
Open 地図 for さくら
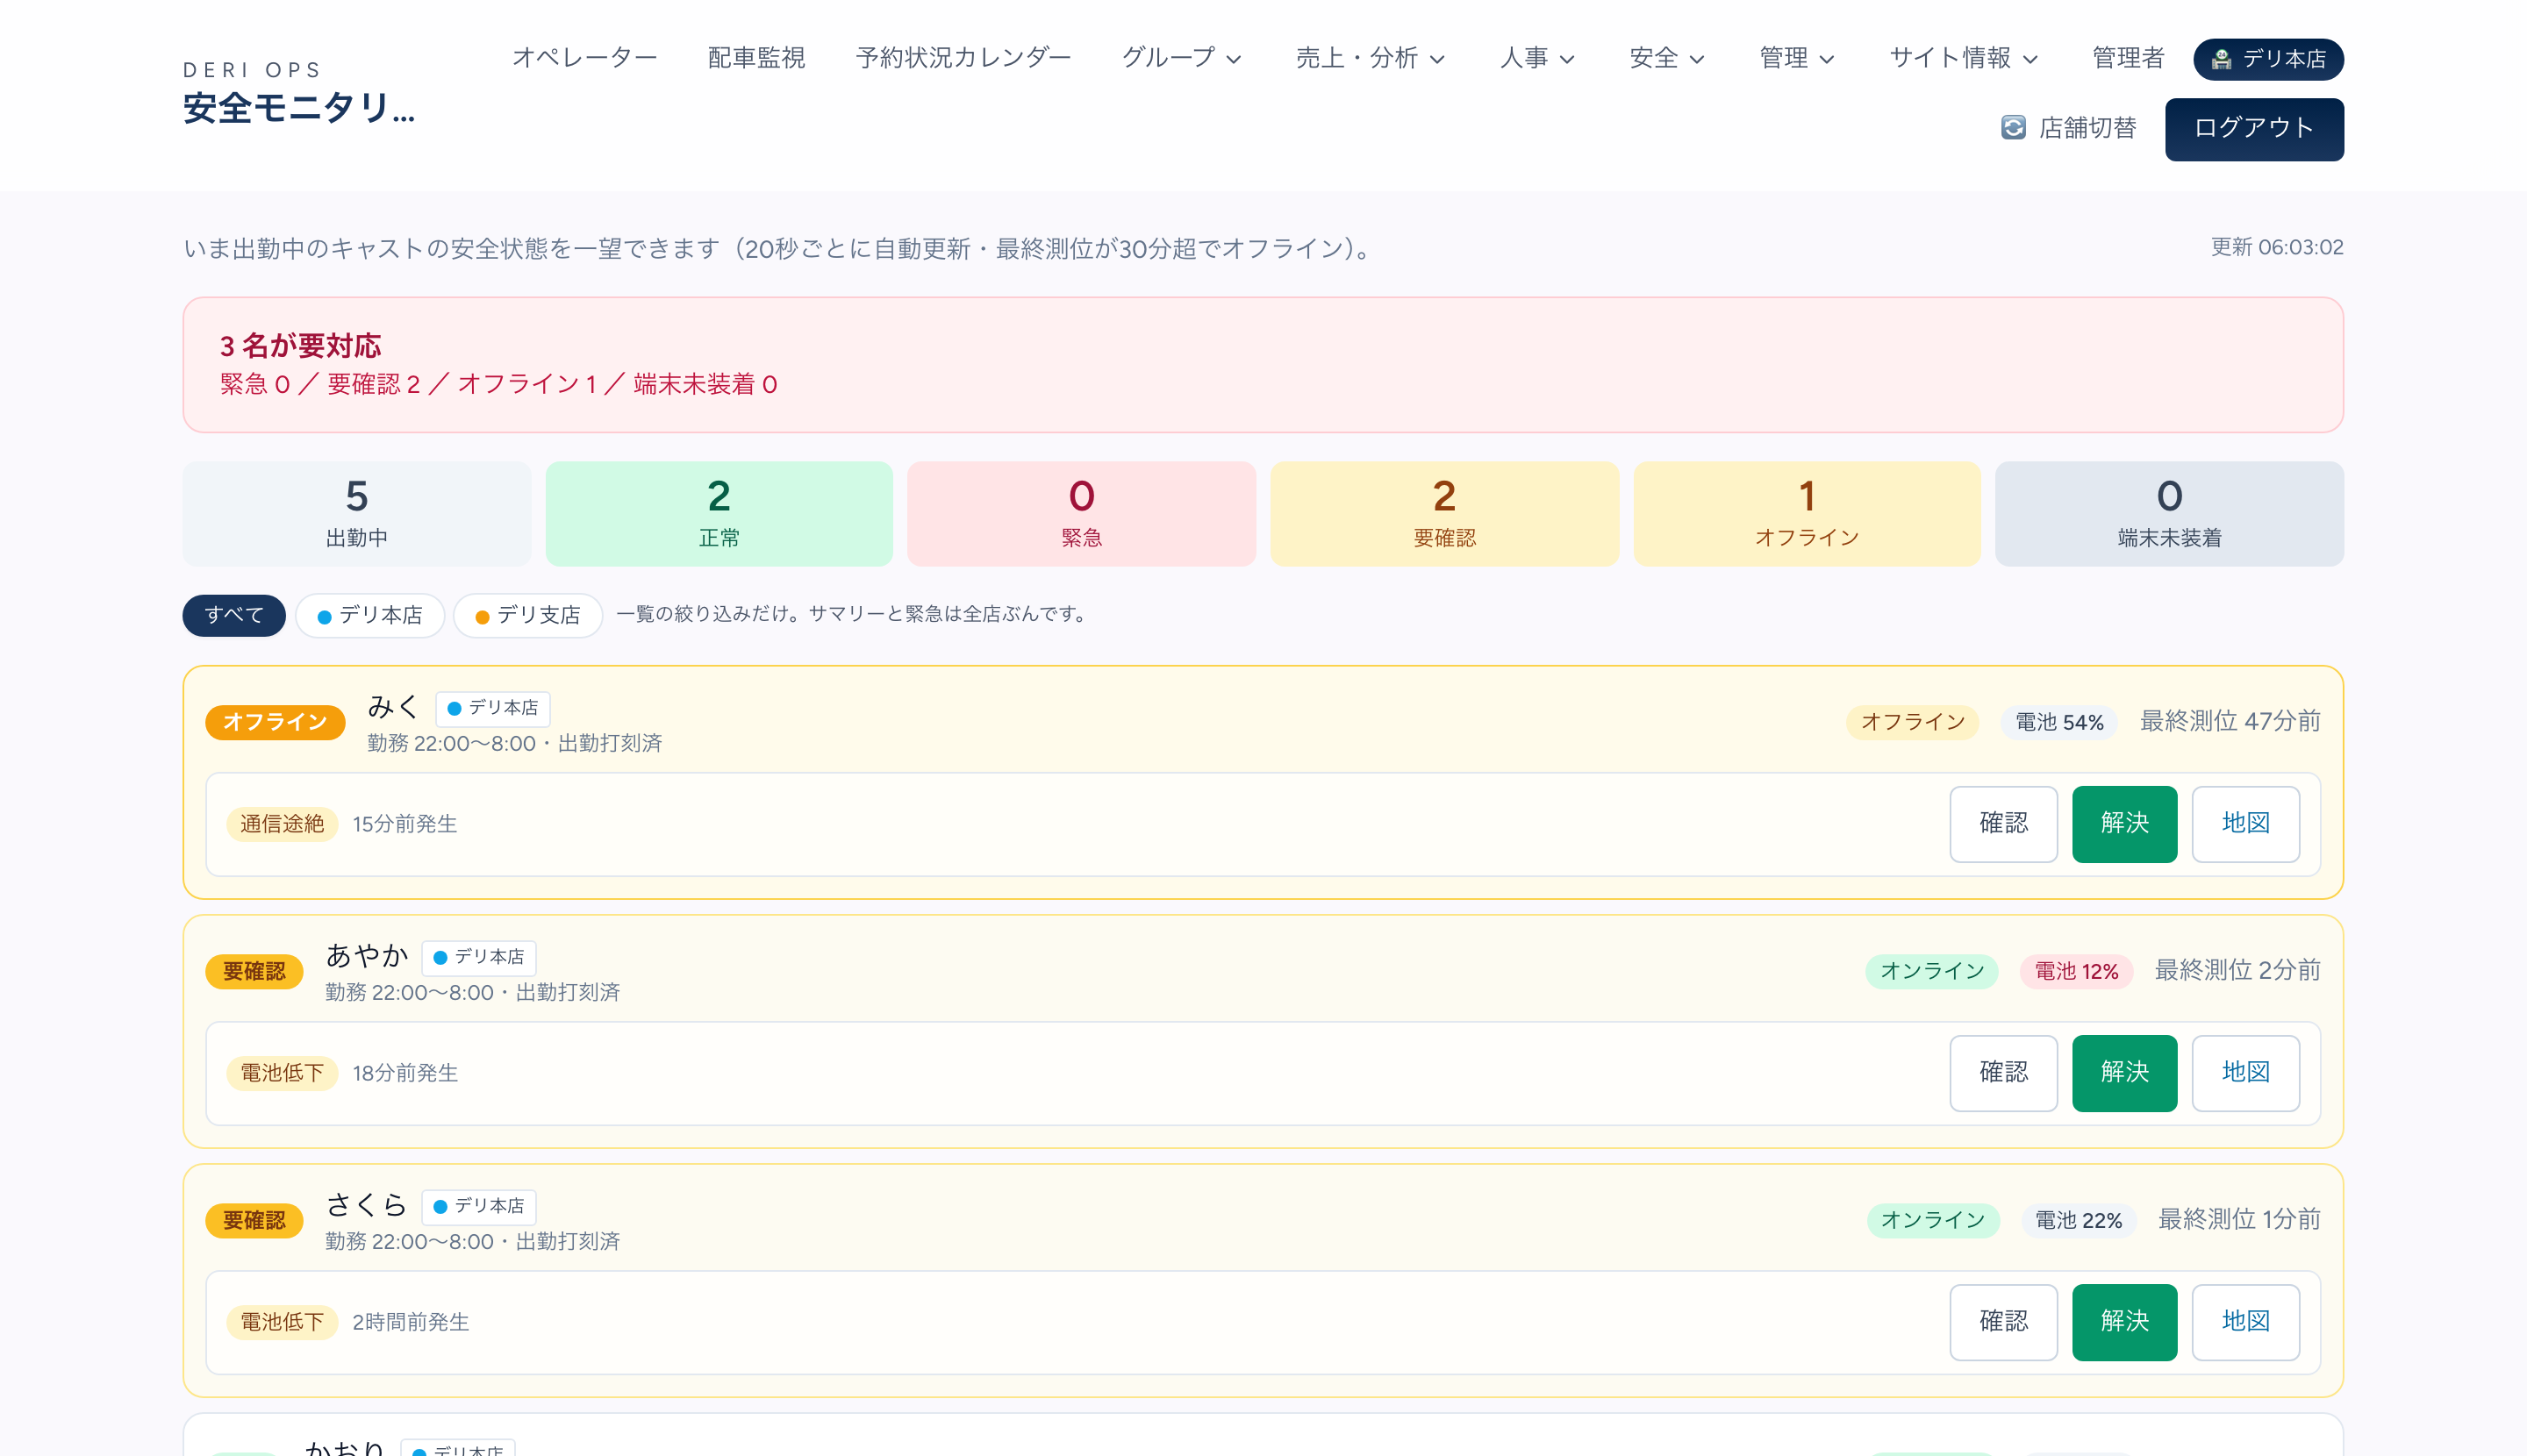pyautogui.click(x=2246, y=1322)
